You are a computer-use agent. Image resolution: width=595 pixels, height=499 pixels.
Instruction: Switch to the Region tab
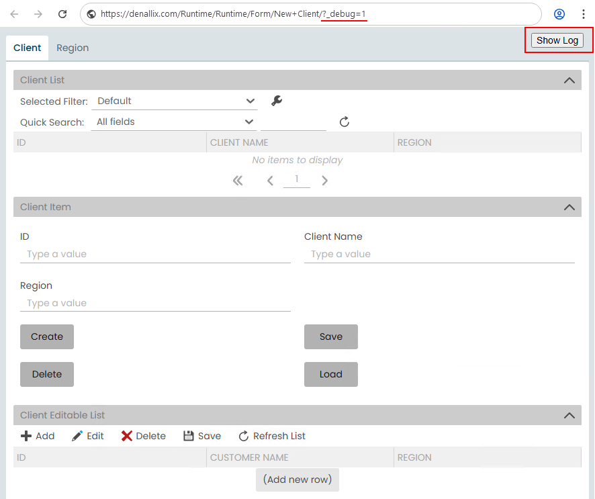coord(73,48)
